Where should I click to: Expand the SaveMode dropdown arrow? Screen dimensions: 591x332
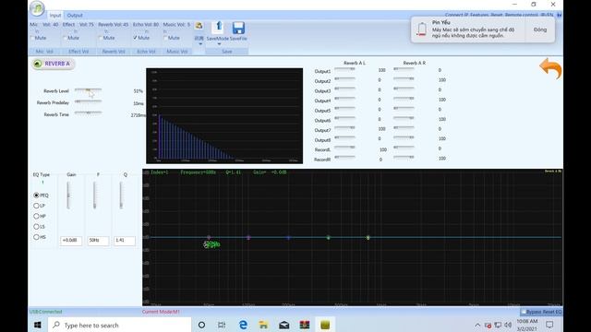(x=219, y=44)
